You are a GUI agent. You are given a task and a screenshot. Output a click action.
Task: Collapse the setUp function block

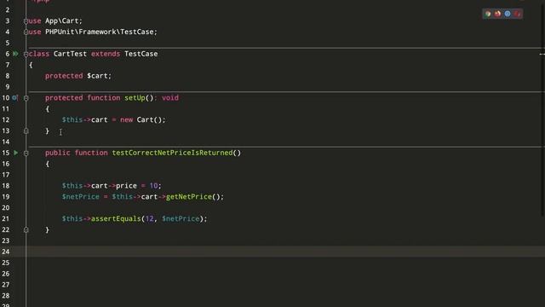(26, 98)
